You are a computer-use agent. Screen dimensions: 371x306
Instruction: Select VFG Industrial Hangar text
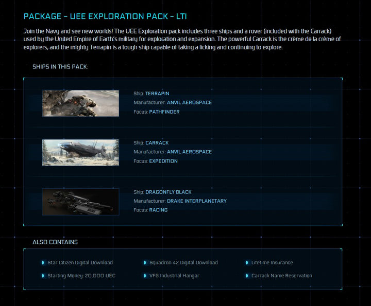pos(174,276)
